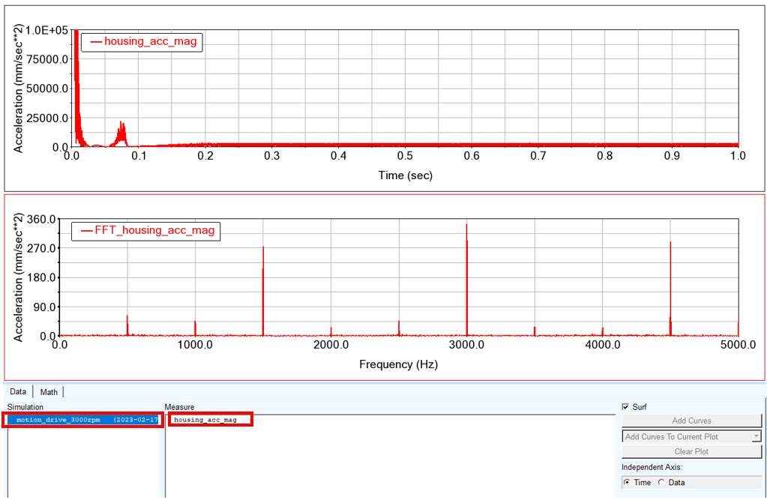This screenshot has width=767, height=500.
Task: Click the Frequency (Hz) axis label
Action: click(399, 364)
